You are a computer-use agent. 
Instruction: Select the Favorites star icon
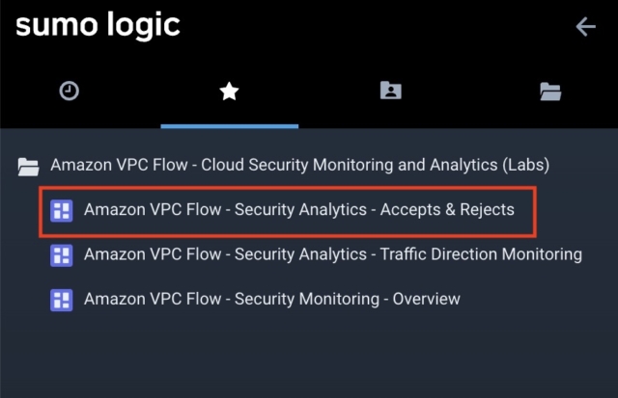(229, 92)
